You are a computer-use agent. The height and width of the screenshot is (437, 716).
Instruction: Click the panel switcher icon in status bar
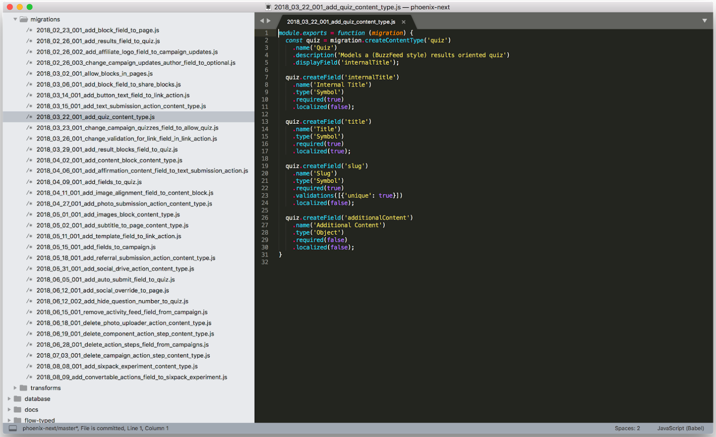(x=13, y=428)
